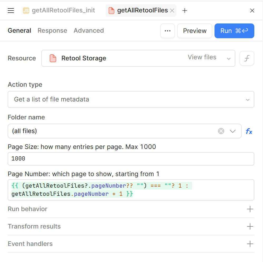Click the View files link
Viewport: 263px width, 262px height.
click(202, 57)
